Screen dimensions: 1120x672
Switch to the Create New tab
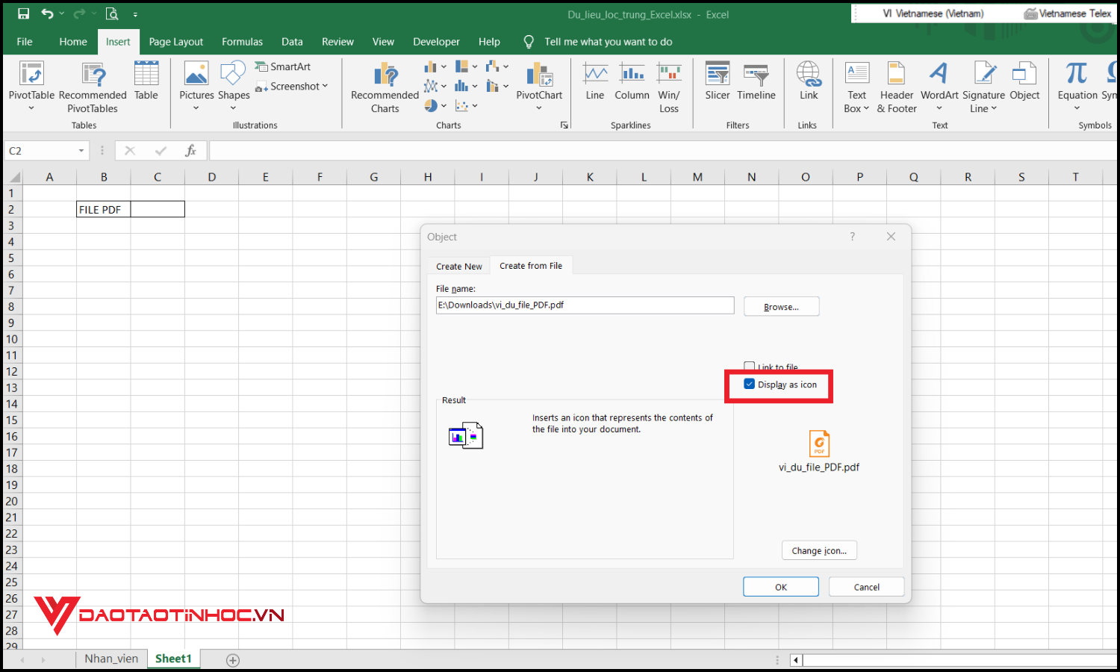(458, 267)
